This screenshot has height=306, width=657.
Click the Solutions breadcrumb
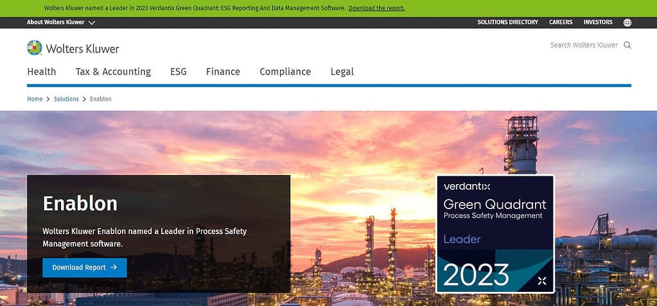pyautogui.click(x=66, y=99)
